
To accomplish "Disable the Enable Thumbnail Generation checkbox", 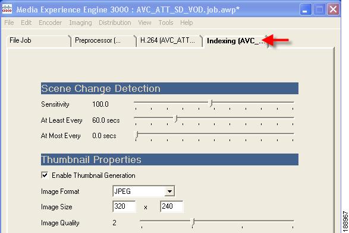I will point(45,175).
